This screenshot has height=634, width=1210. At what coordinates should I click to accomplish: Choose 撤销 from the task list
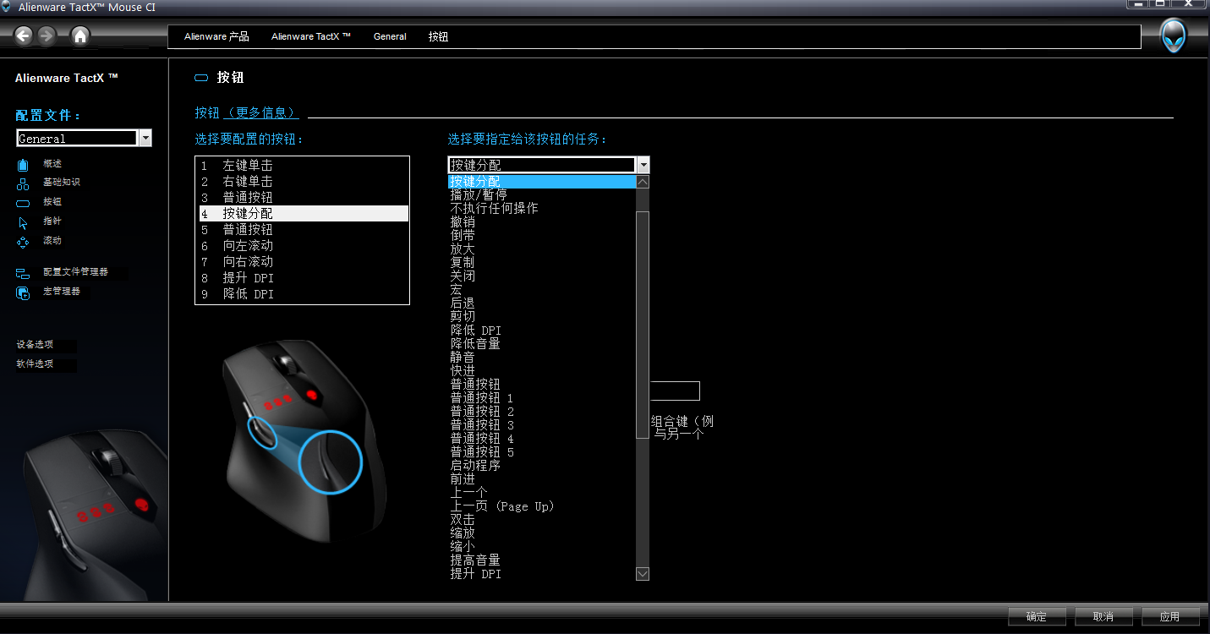542,222
